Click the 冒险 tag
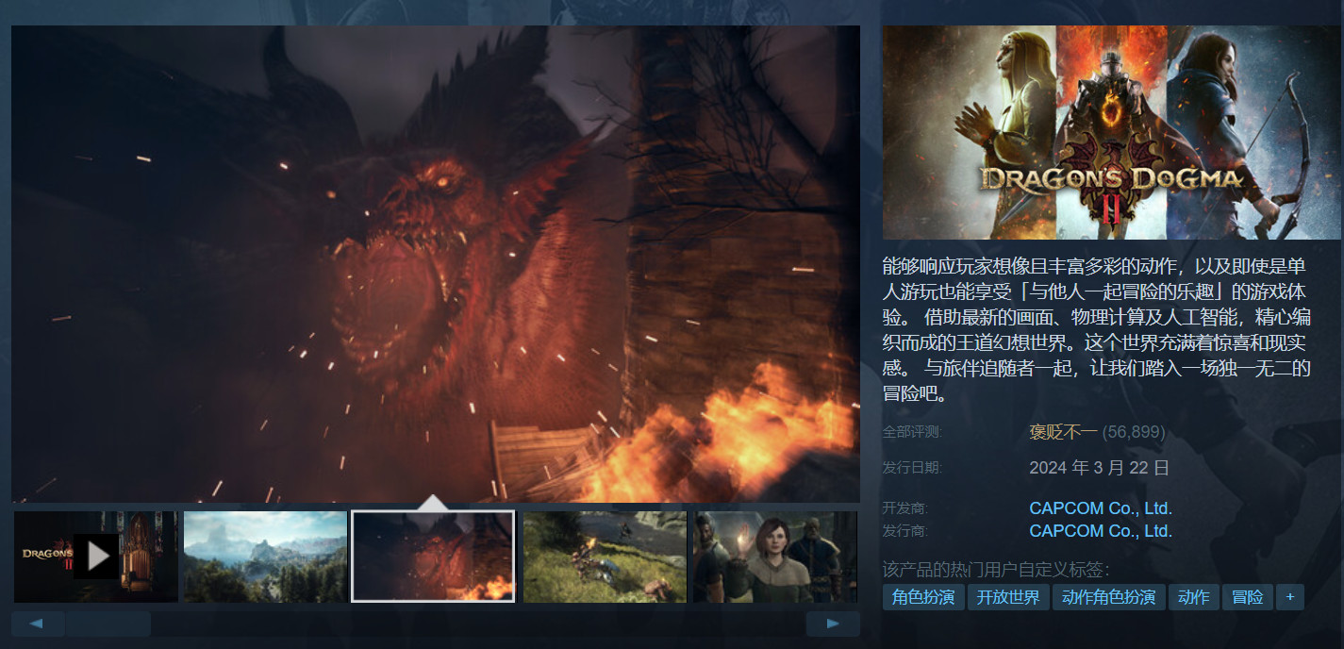This screenshot has height=649, width=1344. (1247, 597)
